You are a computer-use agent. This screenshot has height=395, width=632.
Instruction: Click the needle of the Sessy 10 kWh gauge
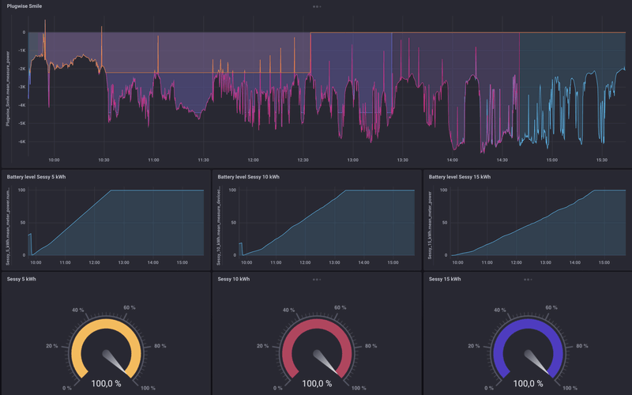tap(325, 360)
